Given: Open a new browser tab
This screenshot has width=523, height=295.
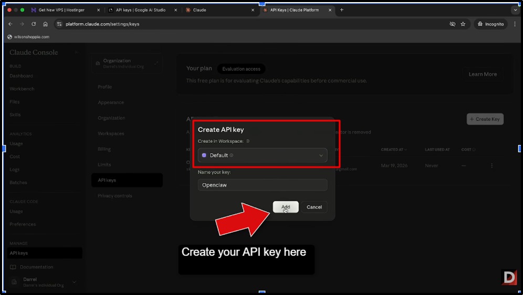Looking at the screenshot, I should [341, 10].
